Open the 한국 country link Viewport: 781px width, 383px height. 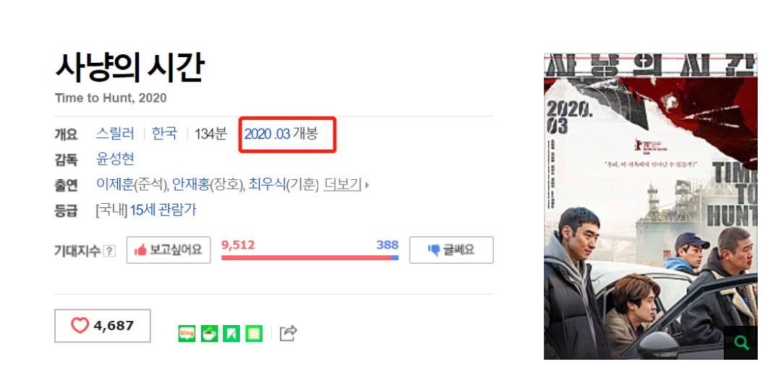(164, 134)
